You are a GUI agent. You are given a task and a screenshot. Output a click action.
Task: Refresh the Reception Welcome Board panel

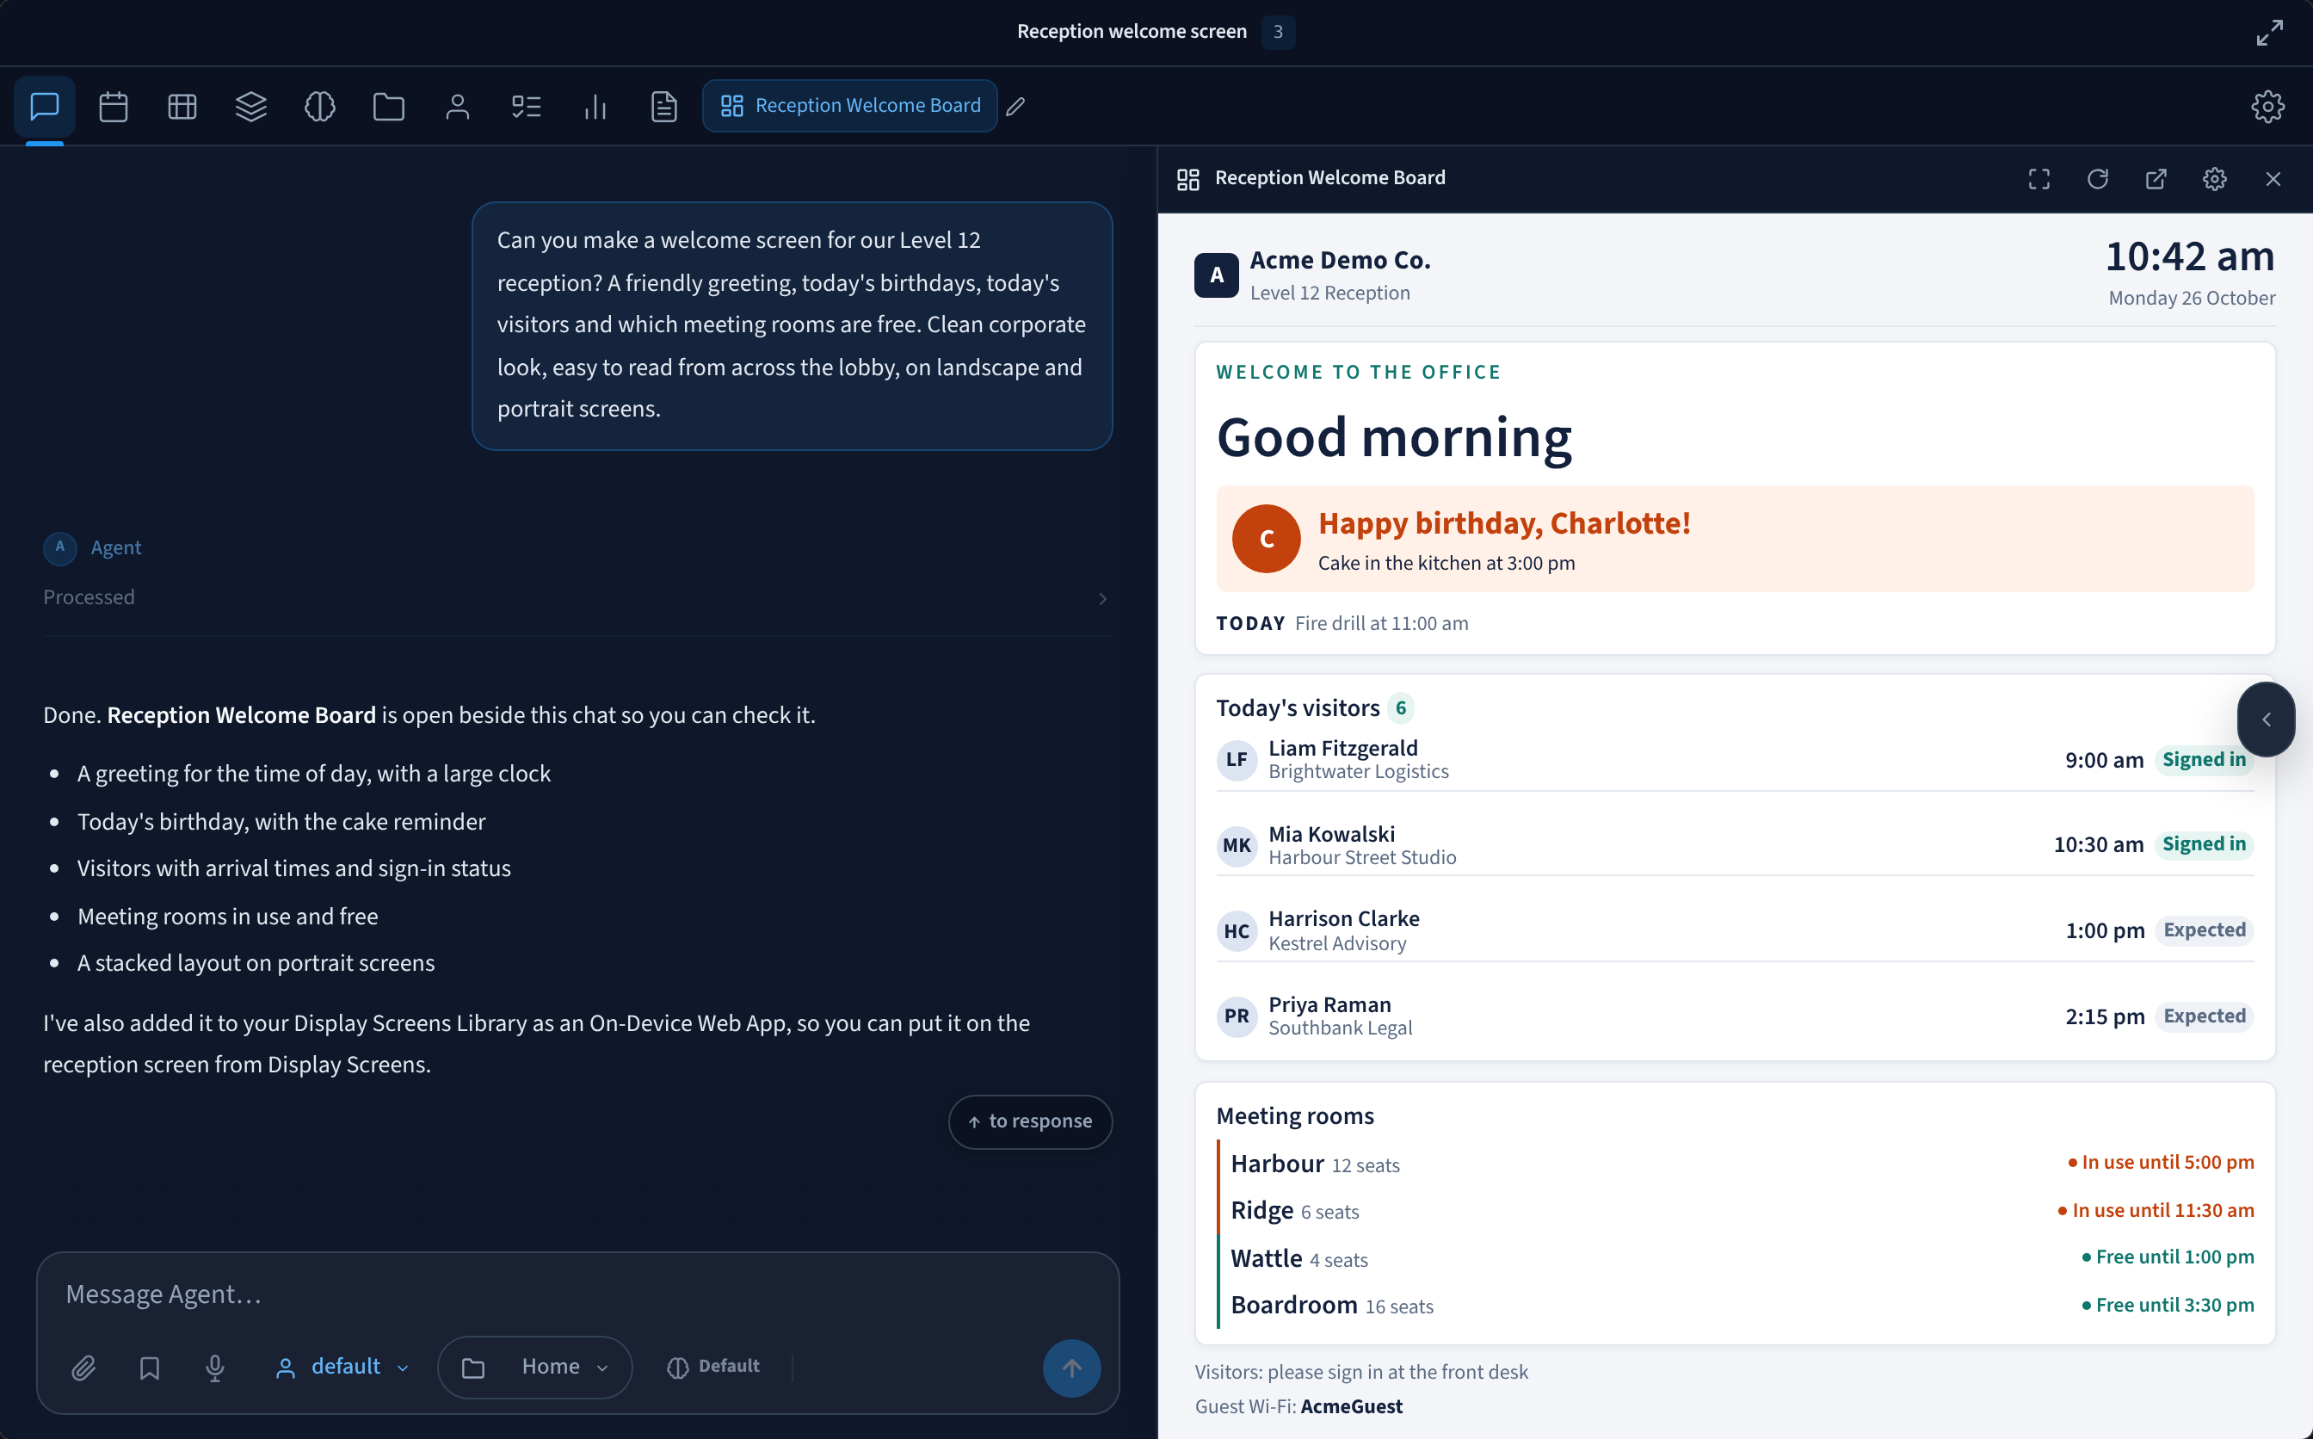click(2098, 179)
